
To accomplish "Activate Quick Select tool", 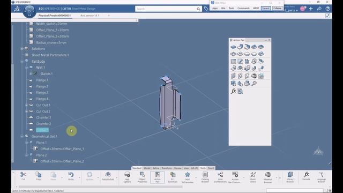I will pos(253,177).
